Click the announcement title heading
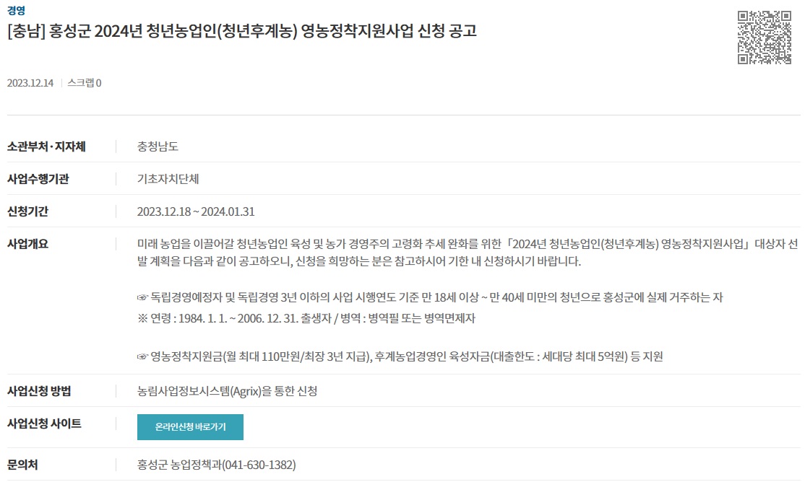Image resolution: width=805 pixels, height=482 pixels. tap(242, 31)
